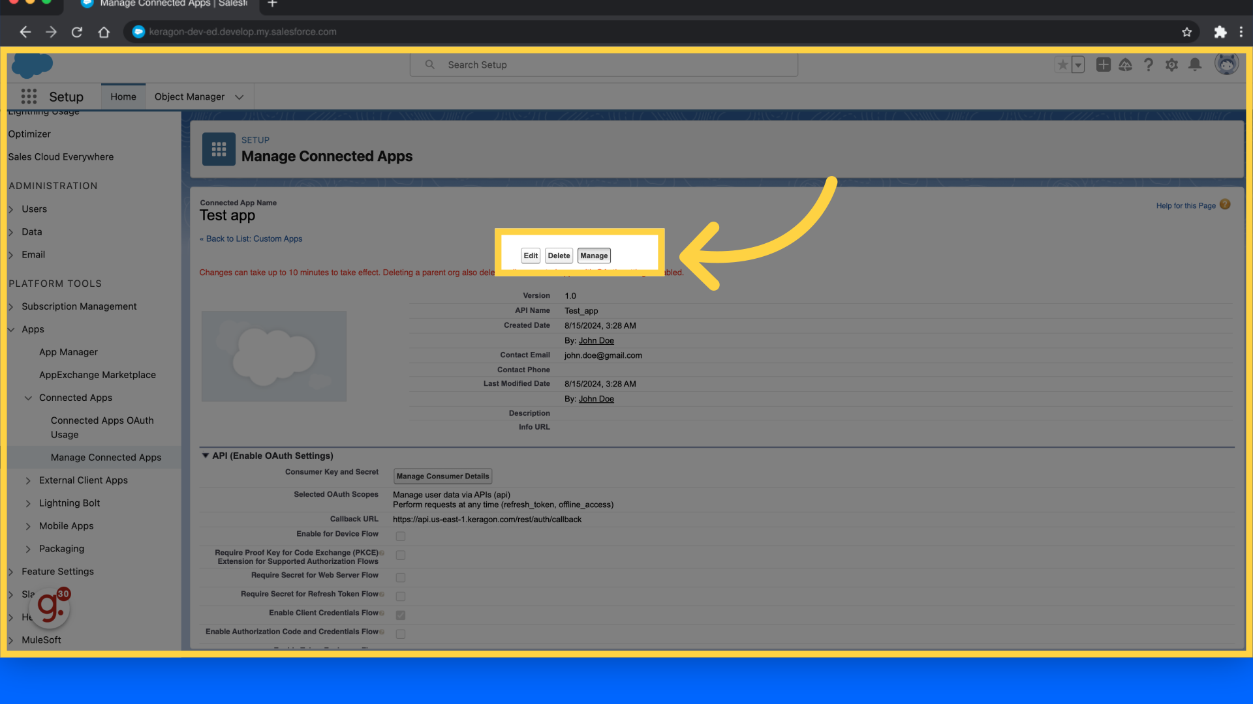
Task: Open the browser home page
Action: (x=104, y=32)
